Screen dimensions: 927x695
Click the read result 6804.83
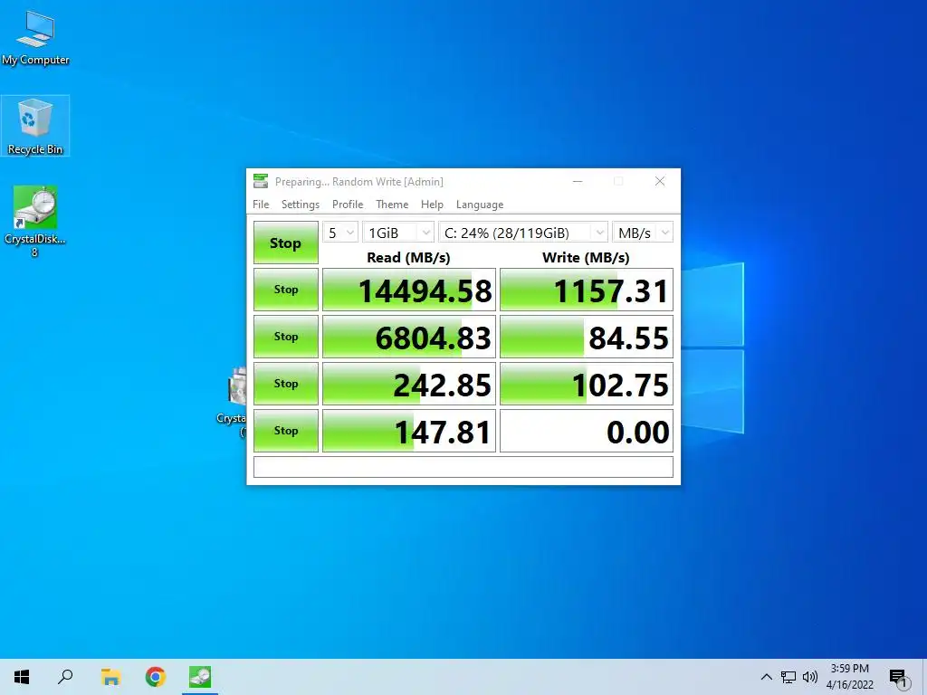(408, 337)
